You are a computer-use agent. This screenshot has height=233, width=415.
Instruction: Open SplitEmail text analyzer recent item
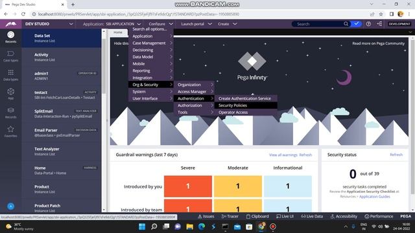(62, 114)
